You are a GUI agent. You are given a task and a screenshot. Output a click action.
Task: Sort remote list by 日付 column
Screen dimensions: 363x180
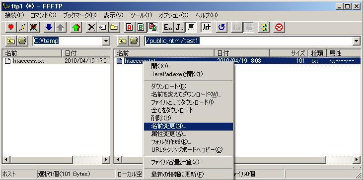tap(242, 53)
